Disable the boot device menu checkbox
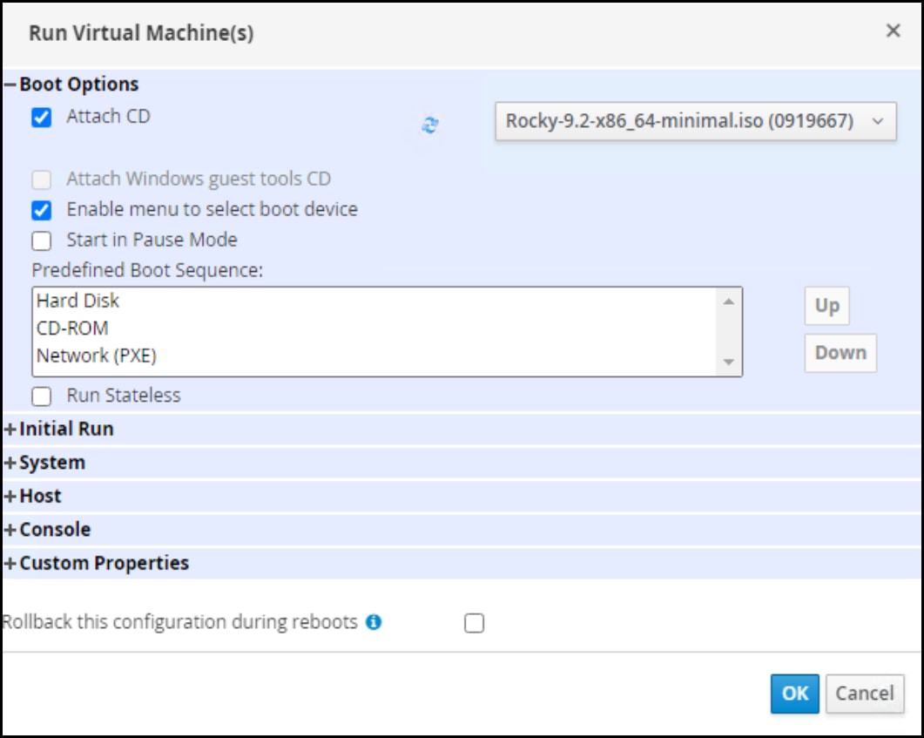Screen dimensions: 924x738 41,210
